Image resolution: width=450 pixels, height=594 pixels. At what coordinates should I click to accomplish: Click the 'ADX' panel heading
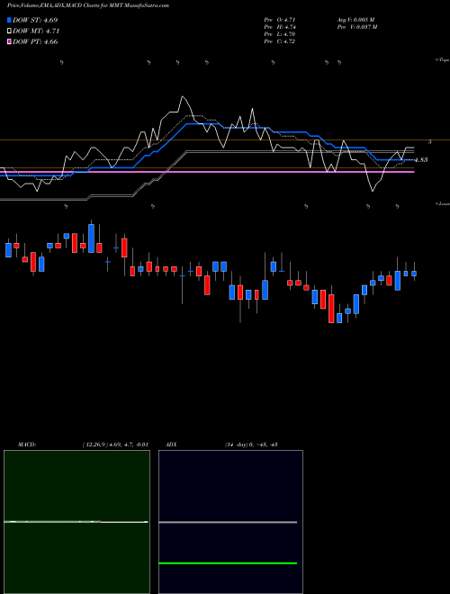(171, 445)
